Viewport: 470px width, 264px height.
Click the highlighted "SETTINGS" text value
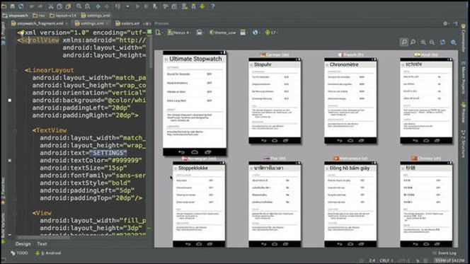[108, 153]
